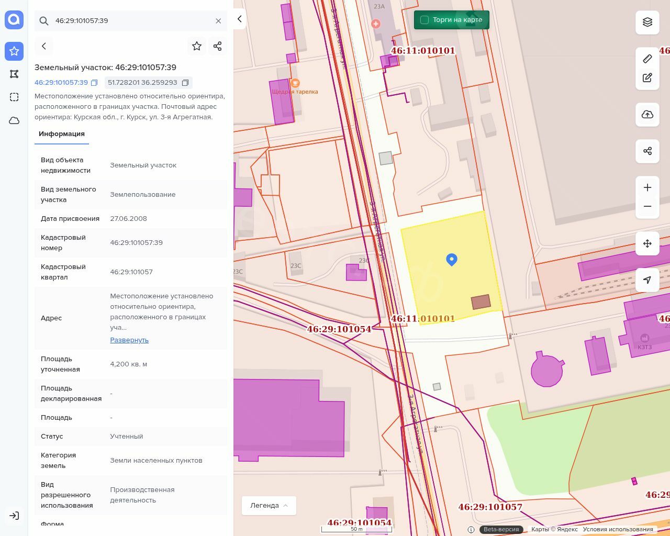Open the blue cadastral number link
Screen dimensions: 670x536
61,83
